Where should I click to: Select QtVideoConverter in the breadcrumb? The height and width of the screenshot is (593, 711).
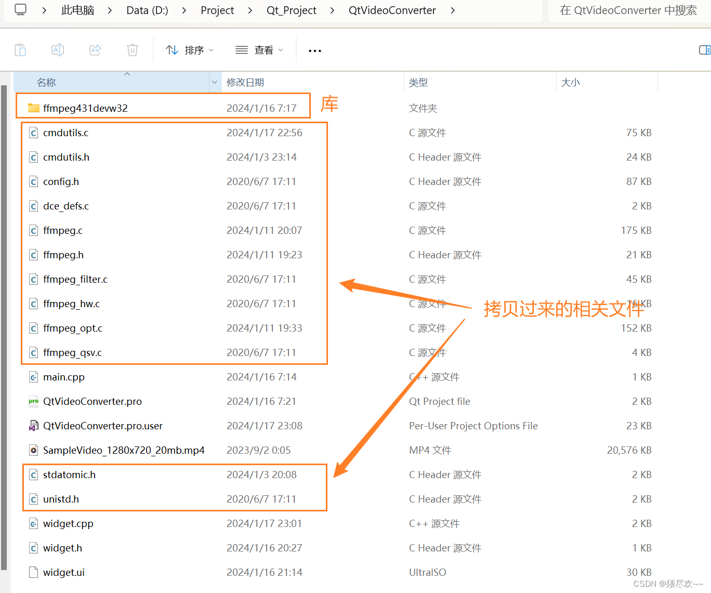392,10
